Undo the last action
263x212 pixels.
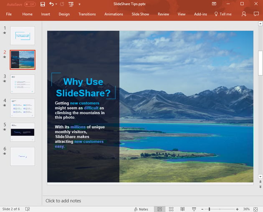51,4
